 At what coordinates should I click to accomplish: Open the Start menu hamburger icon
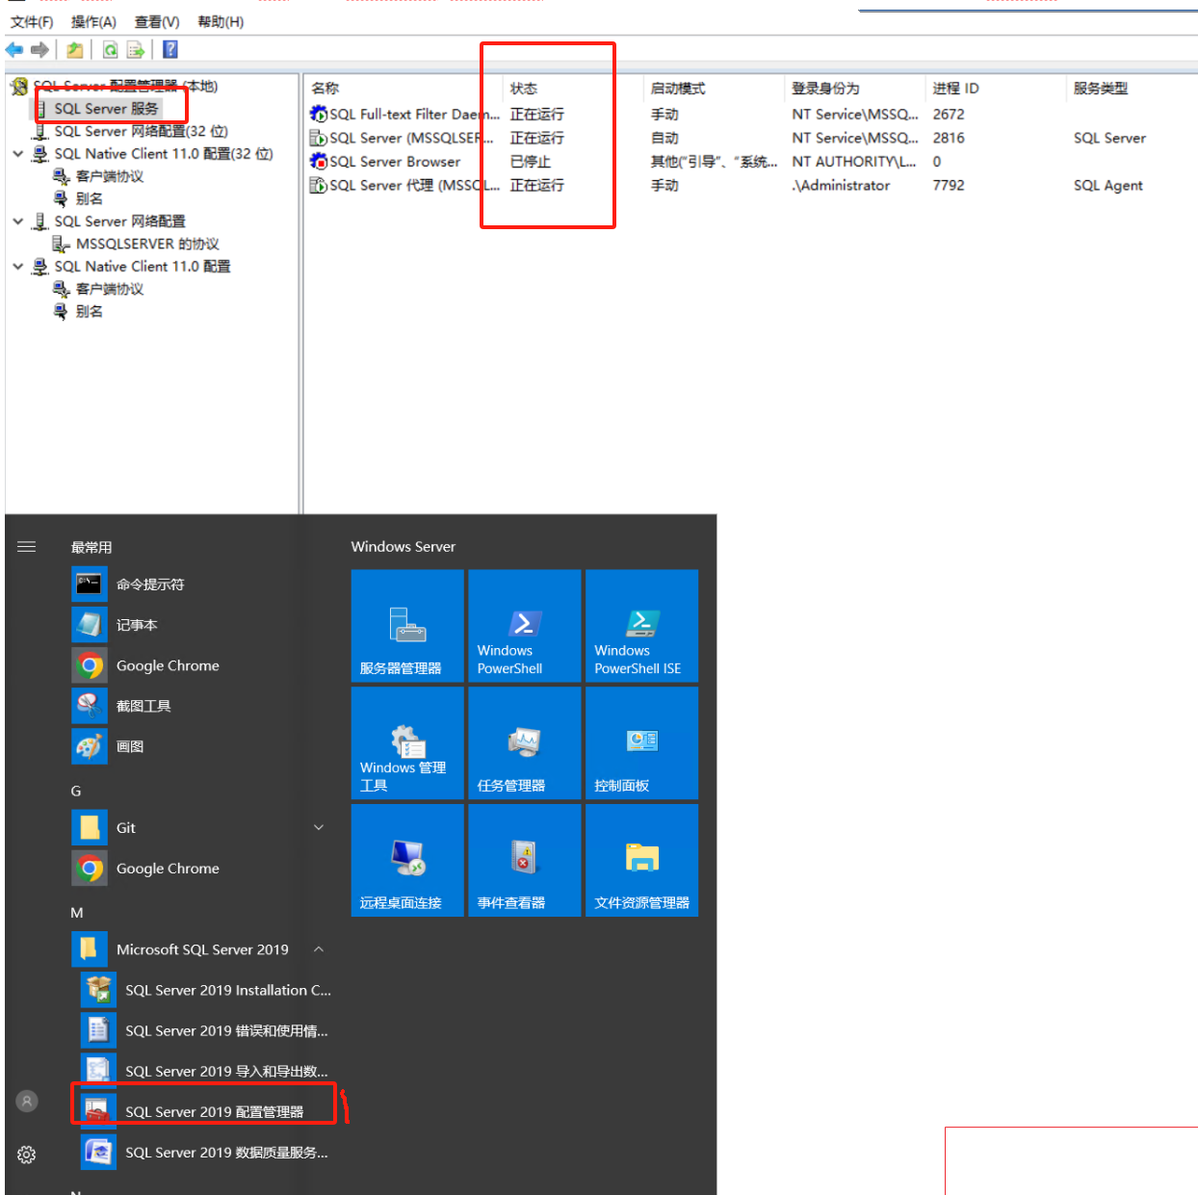pos(26,546)
